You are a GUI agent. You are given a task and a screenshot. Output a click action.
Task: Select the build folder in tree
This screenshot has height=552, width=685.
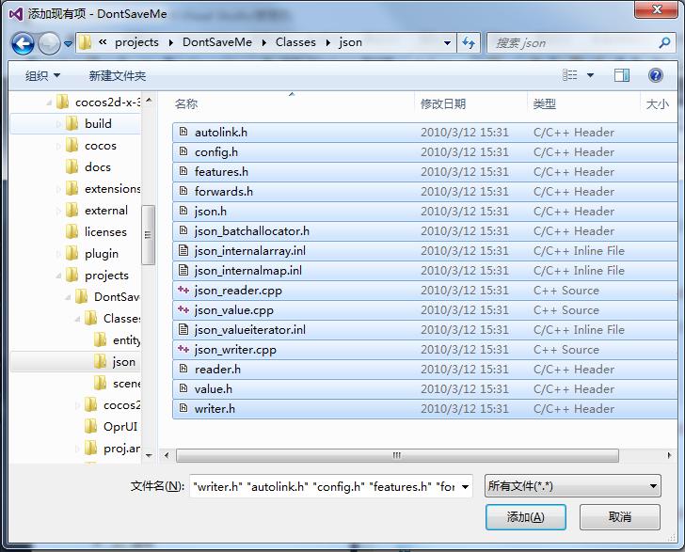[x=98, y=123]
